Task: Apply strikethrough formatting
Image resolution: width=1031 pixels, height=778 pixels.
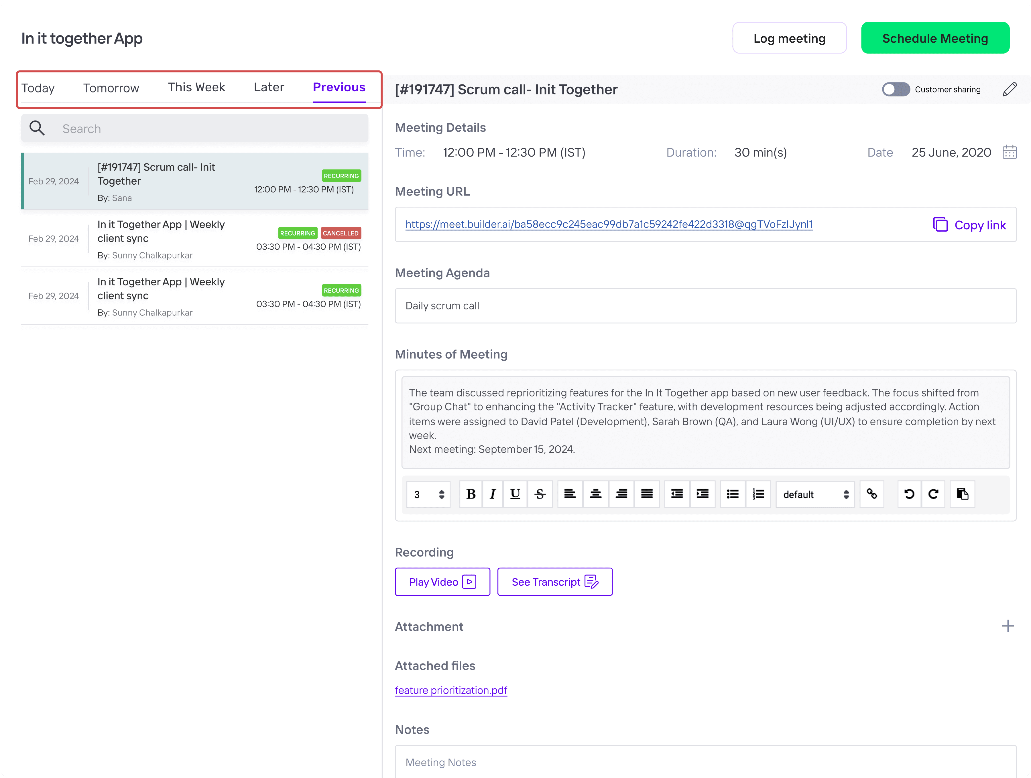Action: pos(540,494)
